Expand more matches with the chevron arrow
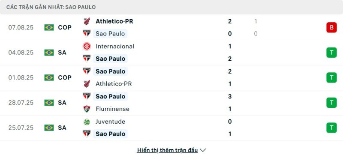 coord(203,150)
